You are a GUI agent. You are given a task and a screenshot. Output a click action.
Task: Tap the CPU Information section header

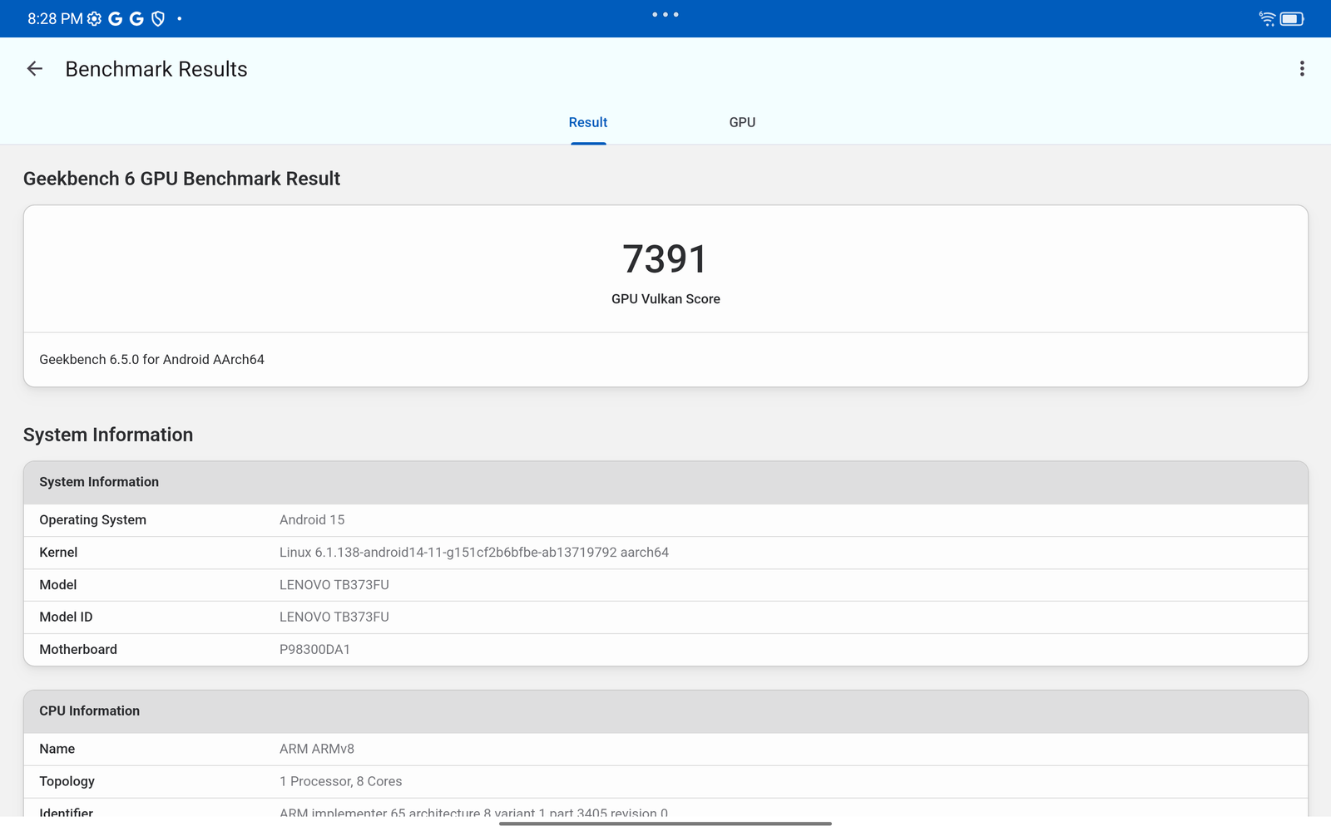(x=665, y=711)
